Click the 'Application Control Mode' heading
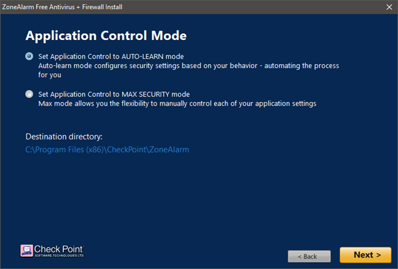This screenshot has width=398, height=269. pos(106,36)
